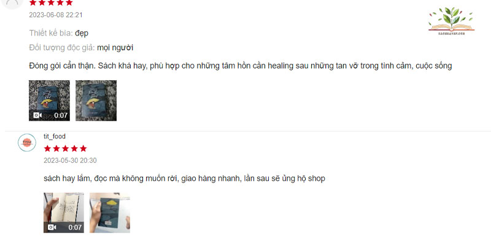
Task: Click the 'Thiết kế bìa: đẹp' attribute line
Action: click(x=59, y=33)
